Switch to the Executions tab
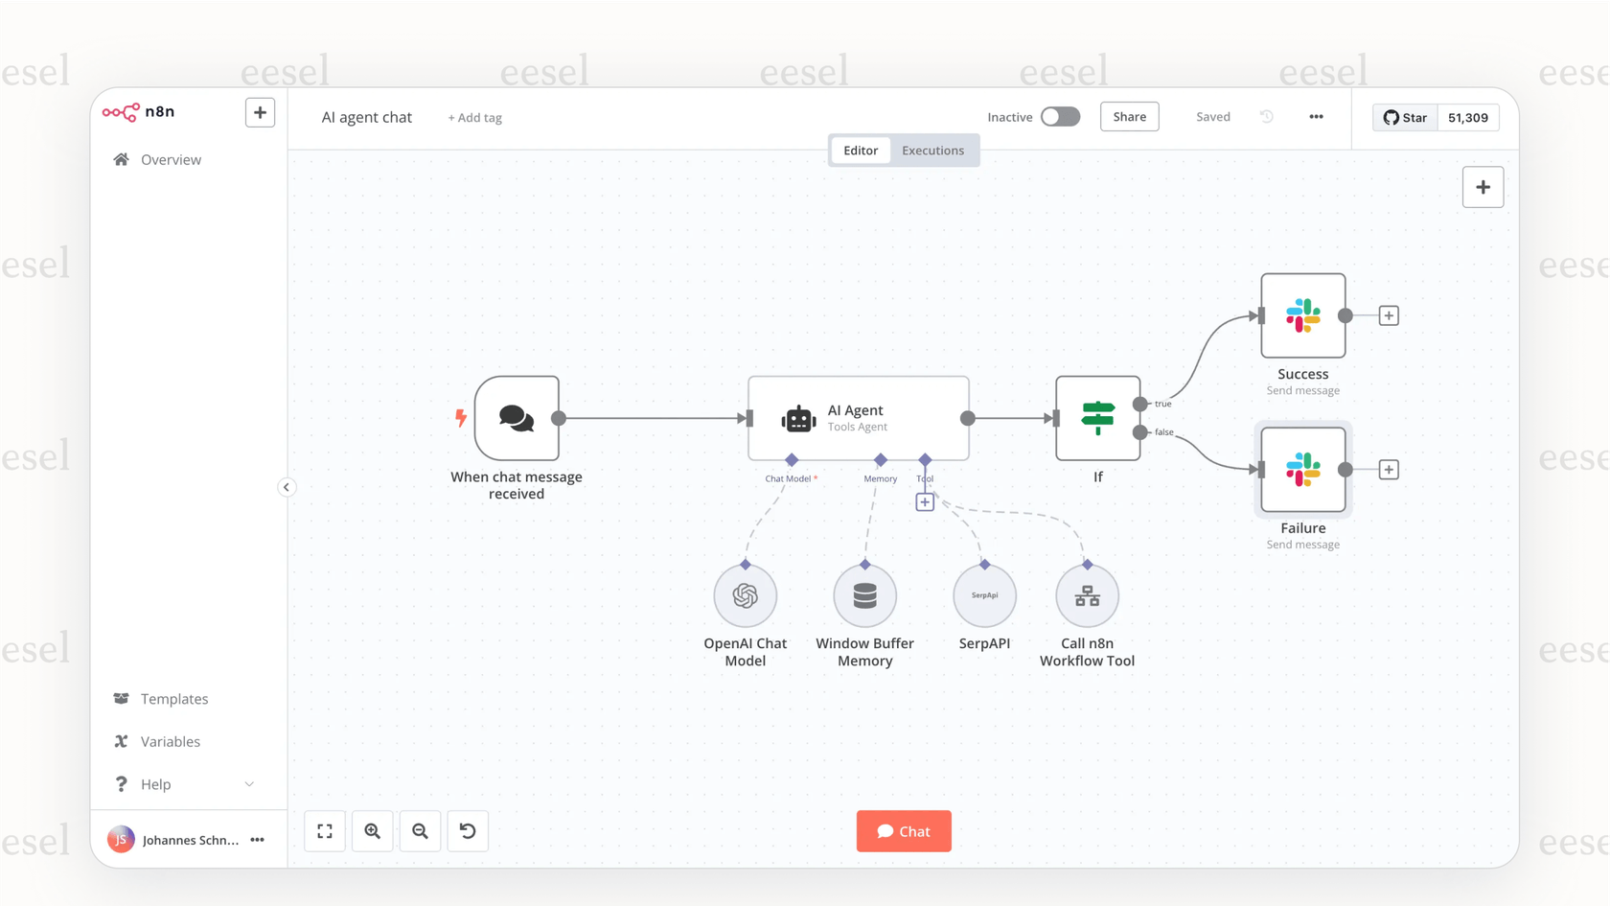 tap(932, 150)
